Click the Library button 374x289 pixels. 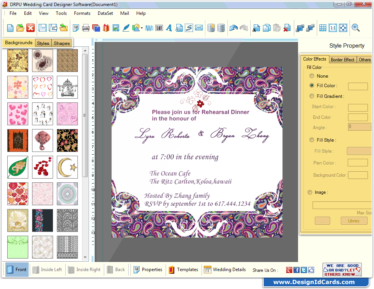click(354, 221)
